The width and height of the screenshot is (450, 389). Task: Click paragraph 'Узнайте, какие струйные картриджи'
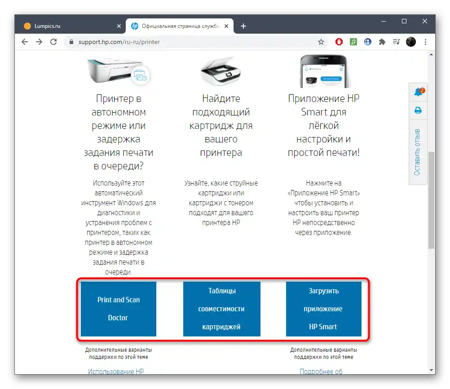click(x=221, y=203)
